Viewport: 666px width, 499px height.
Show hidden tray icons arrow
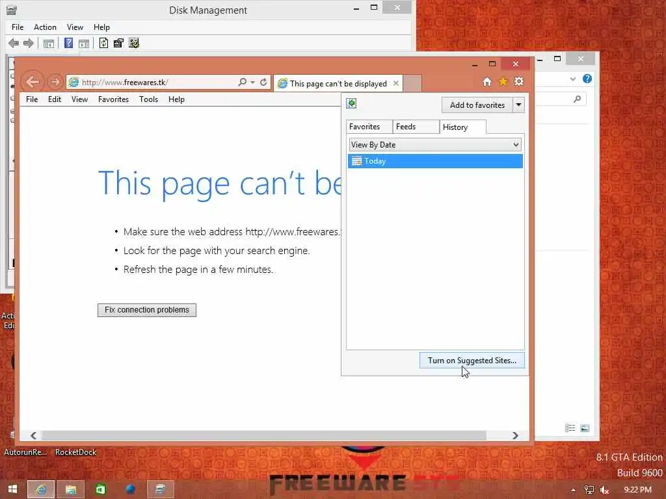click(x=573, y=490)
